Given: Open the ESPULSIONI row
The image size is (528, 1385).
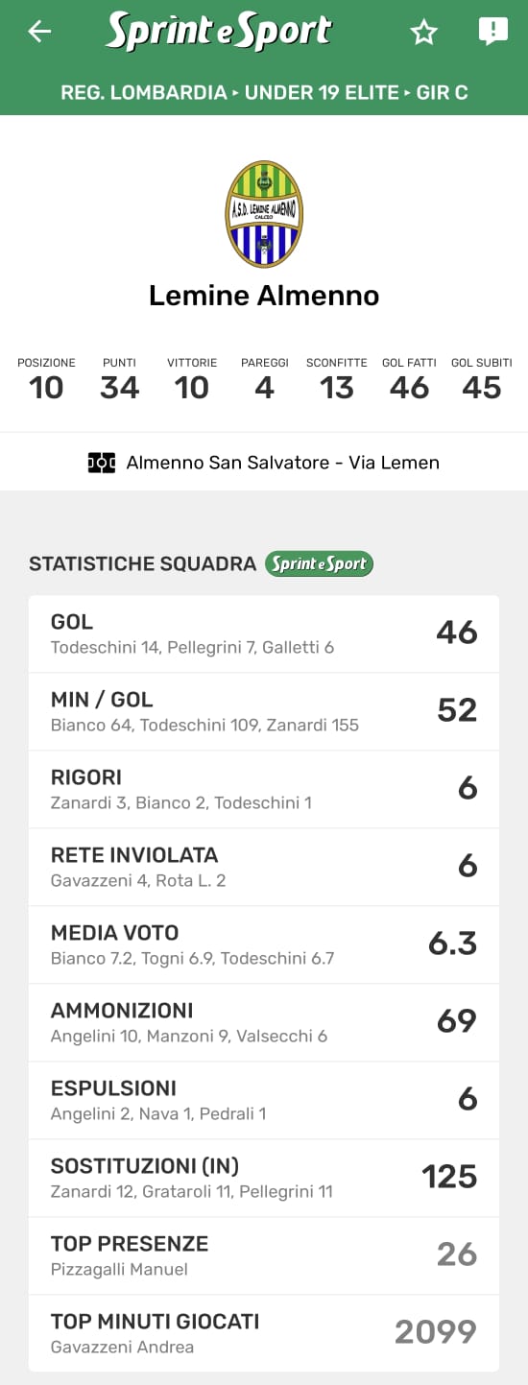Looking at the screenshot, I should pos(264,1100).
